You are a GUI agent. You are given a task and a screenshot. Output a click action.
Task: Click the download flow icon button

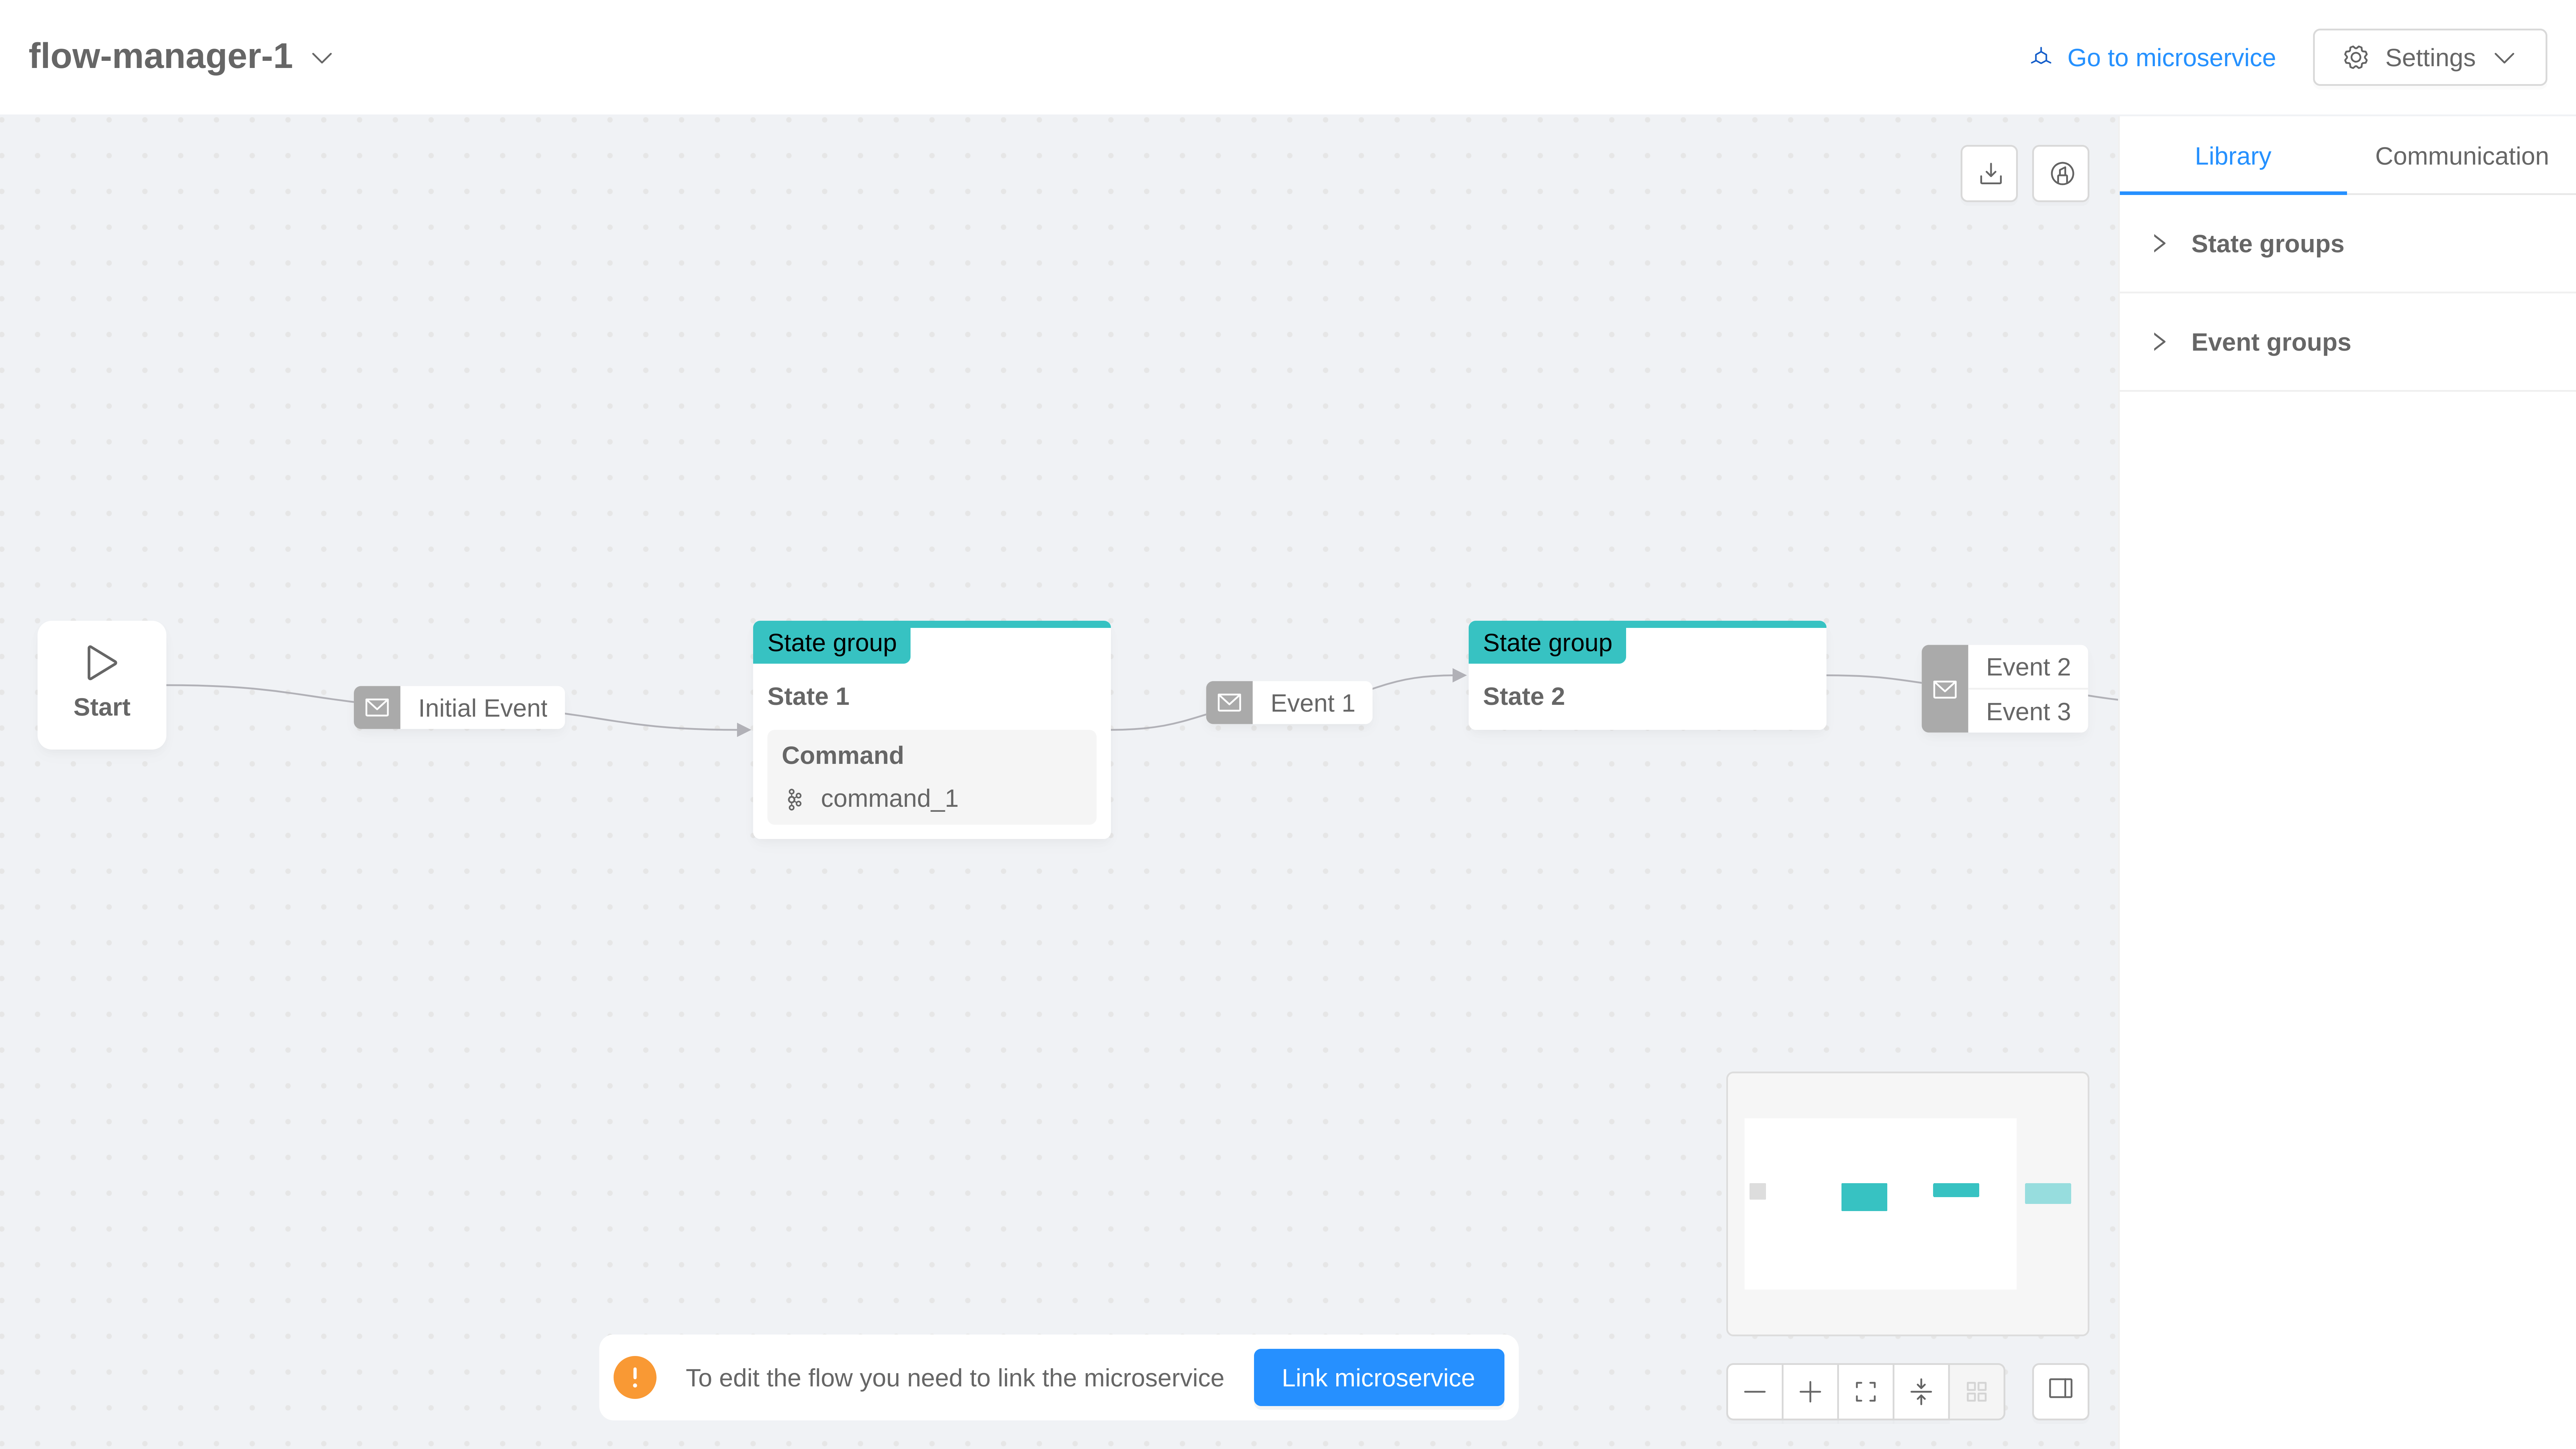tap(1989, 174)
